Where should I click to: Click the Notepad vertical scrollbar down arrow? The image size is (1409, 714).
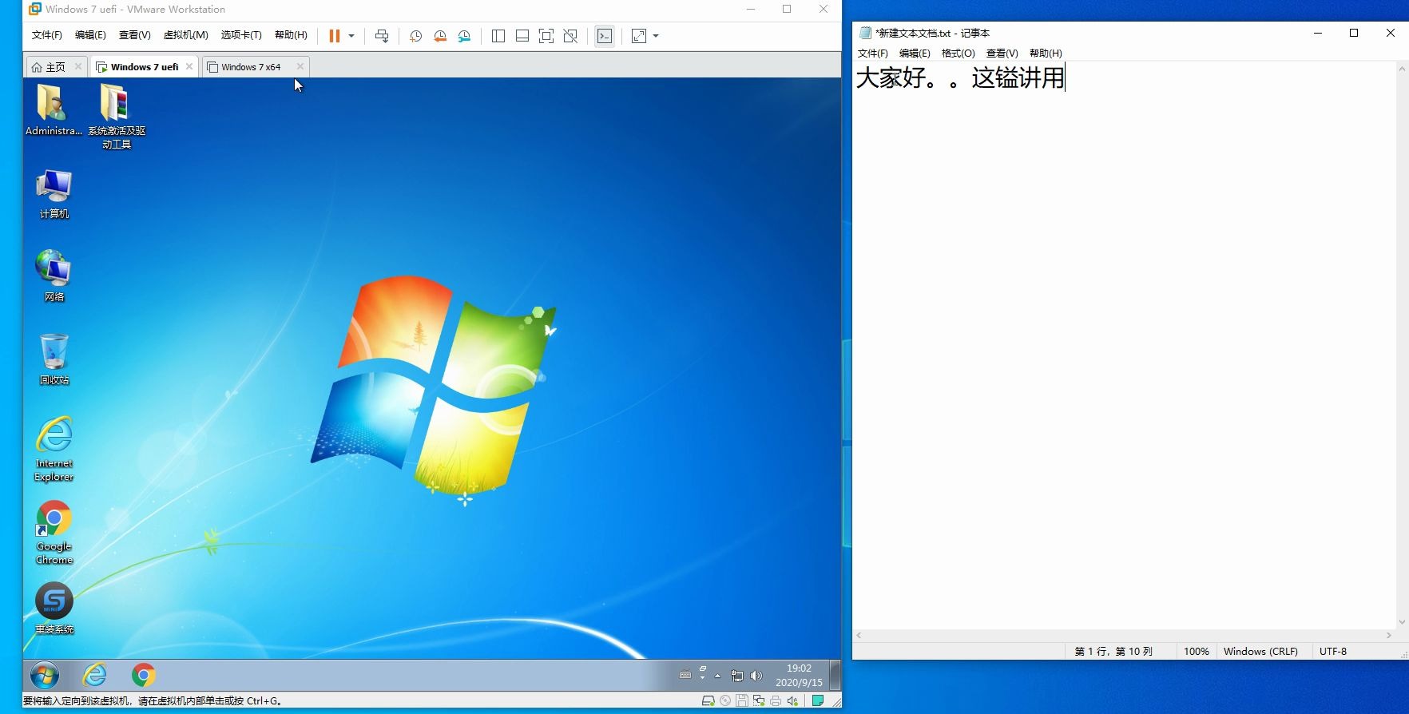1402,622
